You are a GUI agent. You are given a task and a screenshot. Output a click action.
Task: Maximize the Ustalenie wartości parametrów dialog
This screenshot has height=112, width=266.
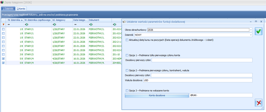coord(256,22)
